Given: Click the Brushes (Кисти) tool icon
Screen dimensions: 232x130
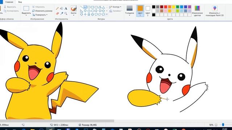Looking at the screenshot, I should coord(74,9).
